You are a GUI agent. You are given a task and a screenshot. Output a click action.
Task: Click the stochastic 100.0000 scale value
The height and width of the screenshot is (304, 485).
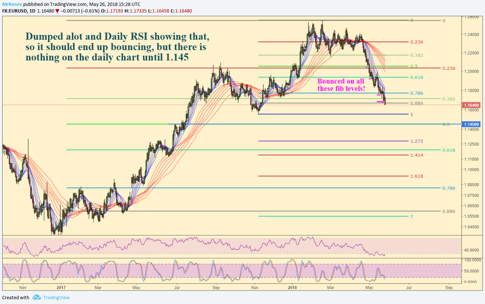coord(472,260)
